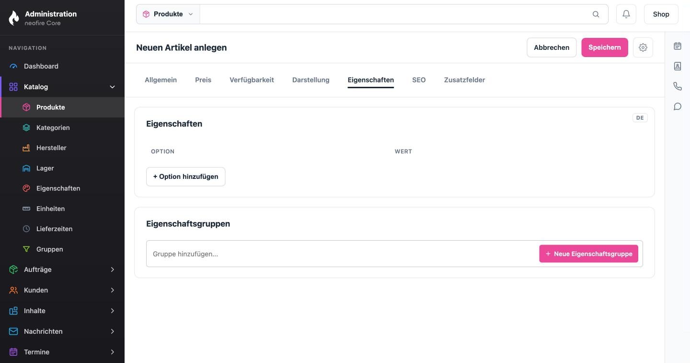The image size is (690, 363).
Task: Click the Lager warehouse icon
Action: pyautogui.click(x=26, y=168)
